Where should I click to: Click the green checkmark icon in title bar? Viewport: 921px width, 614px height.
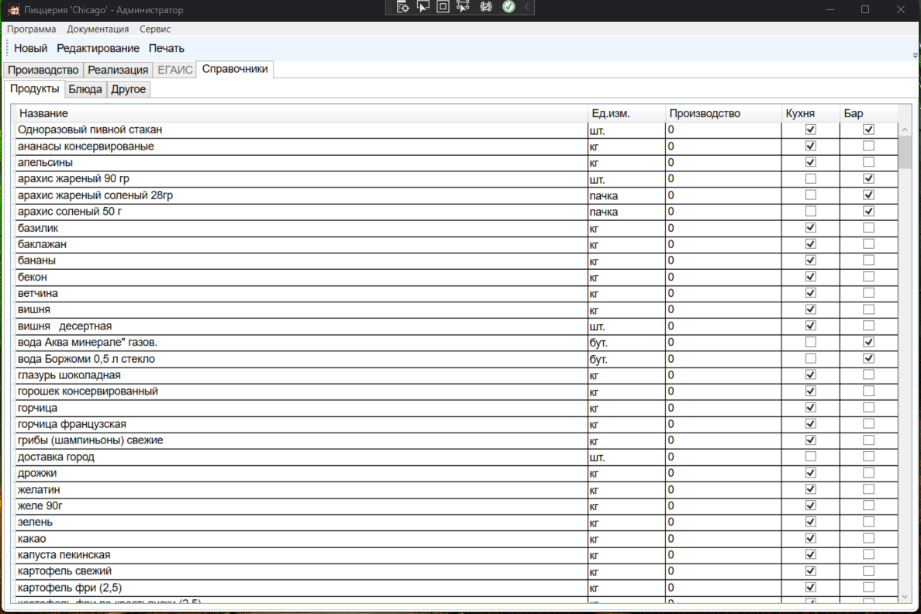[x=509, y=7]
